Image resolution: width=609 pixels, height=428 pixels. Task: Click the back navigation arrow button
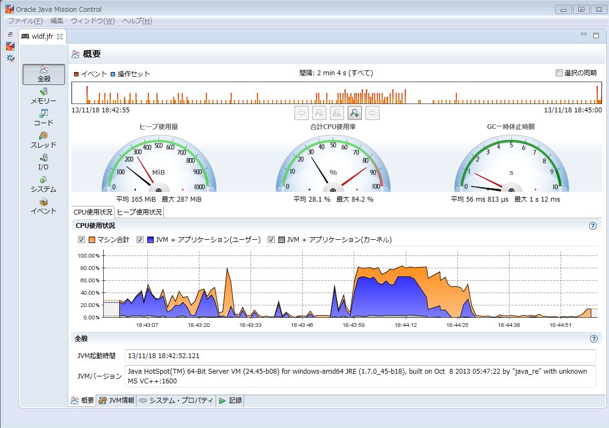click(x=301, y=112)
